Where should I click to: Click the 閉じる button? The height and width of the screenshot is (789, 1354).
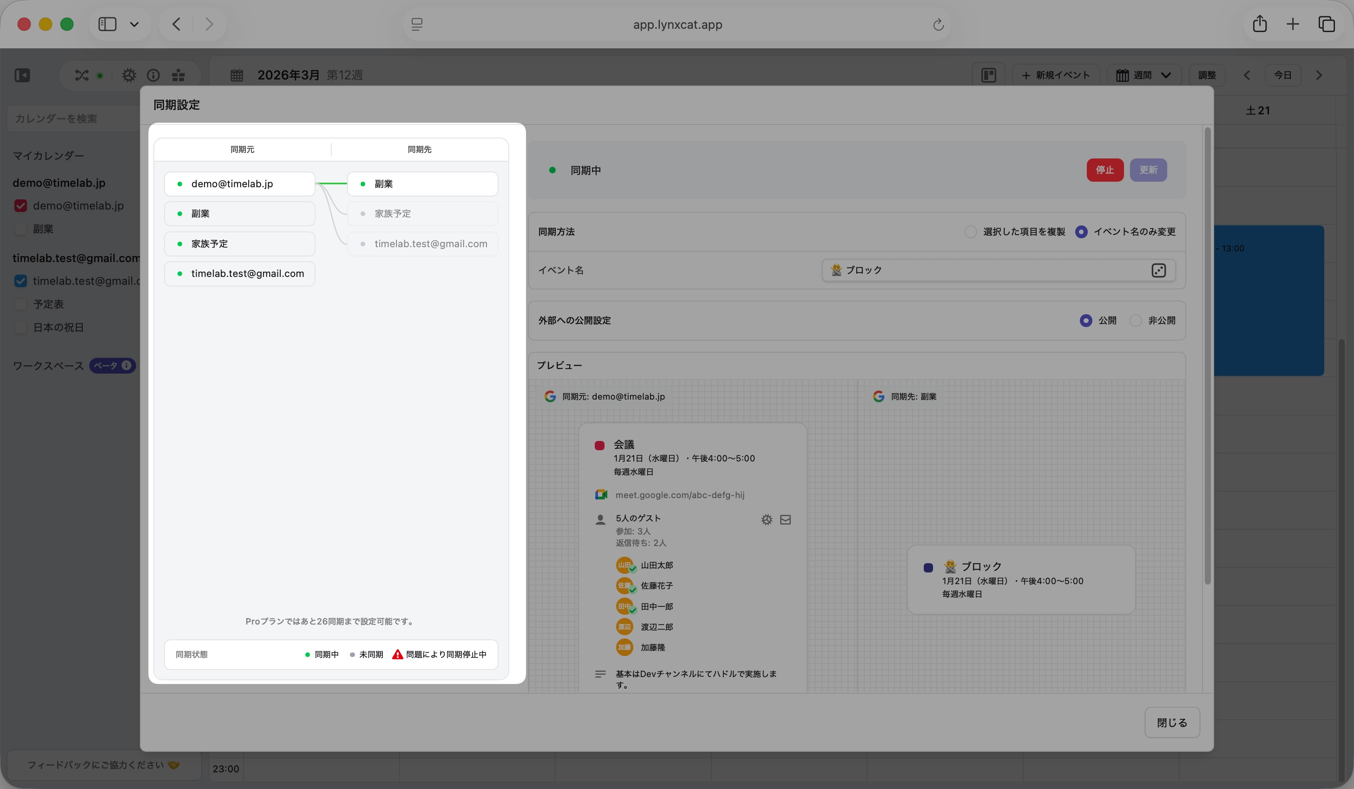coord(1172,723)
